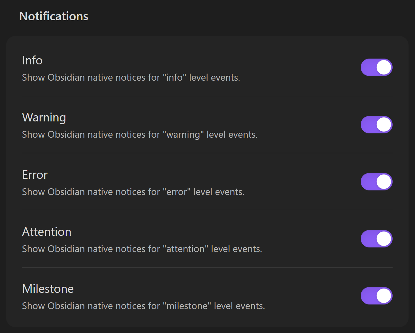Click the divider line below Error setting
Image resolution: width=415 pixels, height=333 pixels.
click(207, 210)
